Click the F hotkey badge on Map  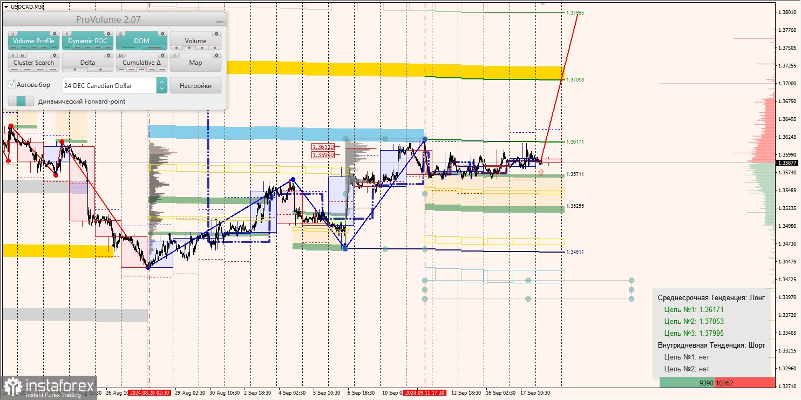[x=175, y=55]
